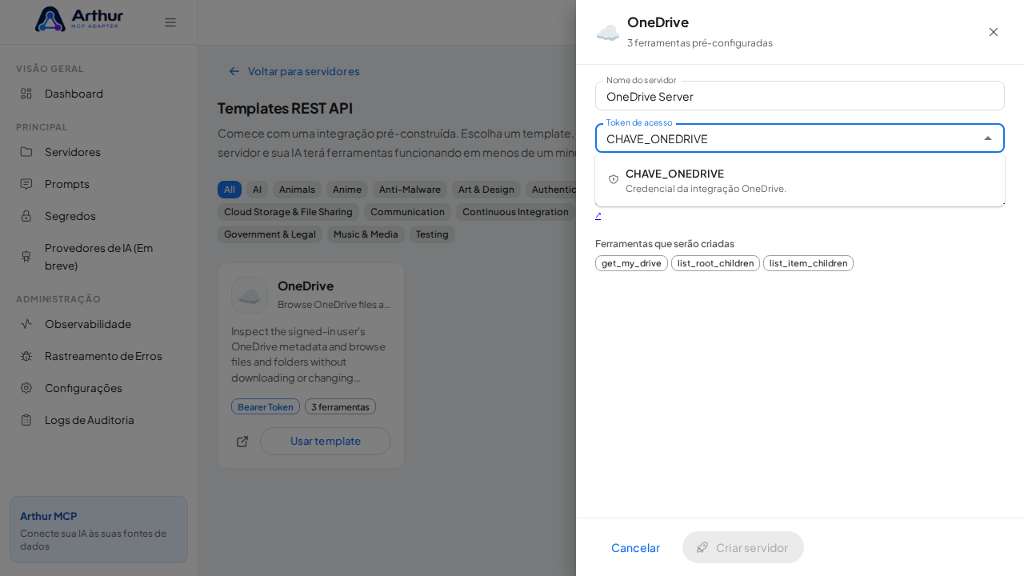Image resolution: width=1024 pixels, height=576 pixels.
Task: Close the OneDrive template panel
Action: (x=994, y=32)
